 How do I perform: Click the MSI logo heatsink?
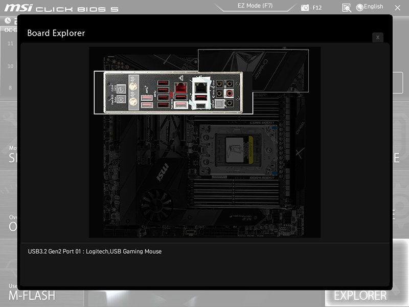162,172
